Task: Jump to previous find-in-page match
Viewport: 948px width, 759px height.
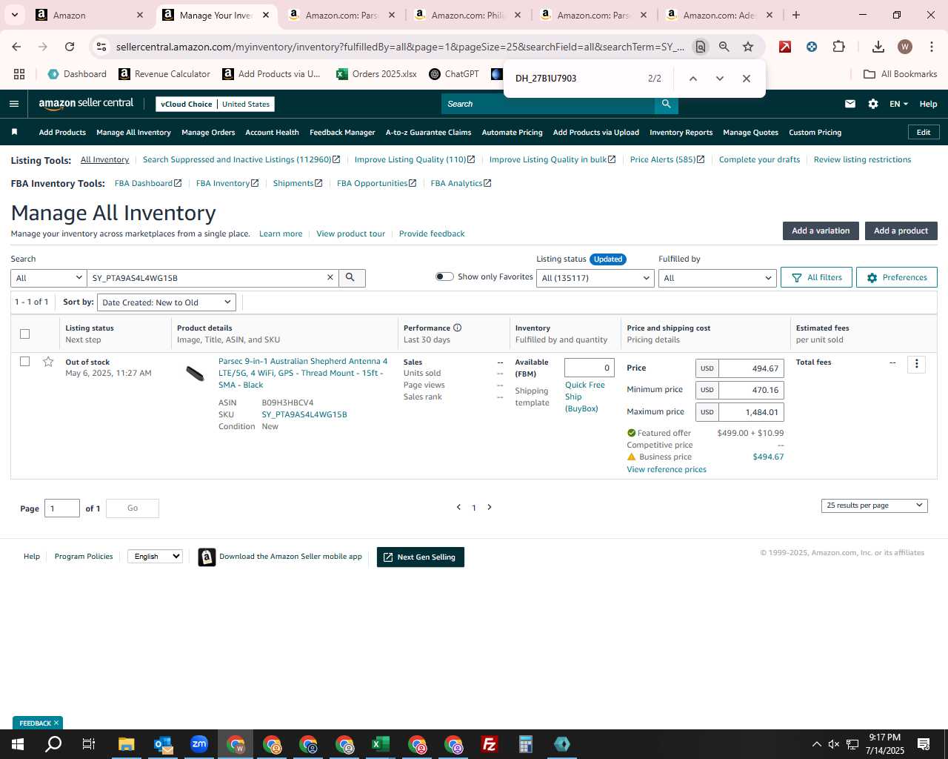Action: [693, 79]
